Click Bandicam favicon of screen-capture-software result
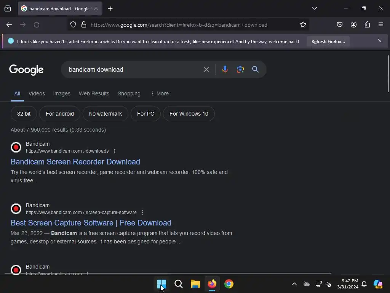 (x=16, y=209)
